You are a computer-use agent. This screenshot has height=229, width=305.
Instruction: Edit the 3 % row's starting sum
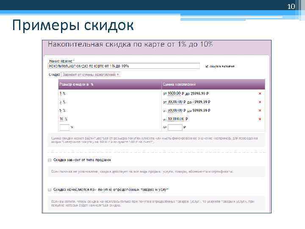pyautogui.click(x=175, y=102)
